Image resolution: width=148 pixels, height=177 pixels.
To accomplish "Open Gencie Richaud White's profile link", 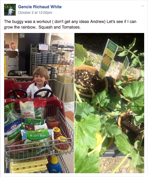I will [x=40, y=7].
